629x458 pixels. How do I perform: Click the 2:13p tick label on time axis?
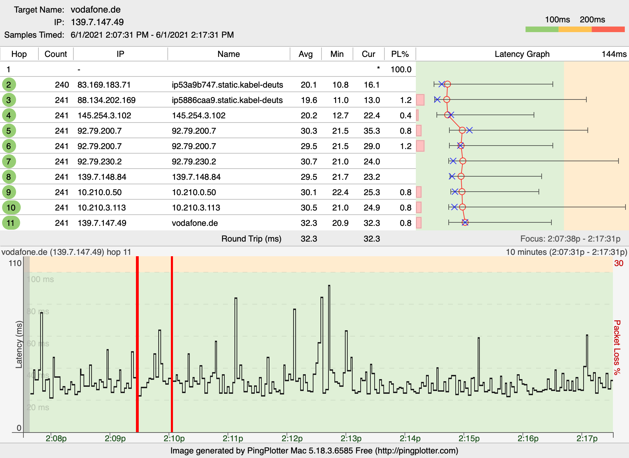[x=351, y=438]
